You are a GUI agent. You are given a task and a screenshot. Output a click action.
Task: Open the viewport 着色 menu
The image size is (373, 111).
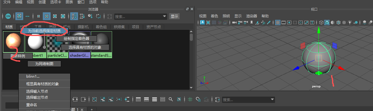click(215, 16)
